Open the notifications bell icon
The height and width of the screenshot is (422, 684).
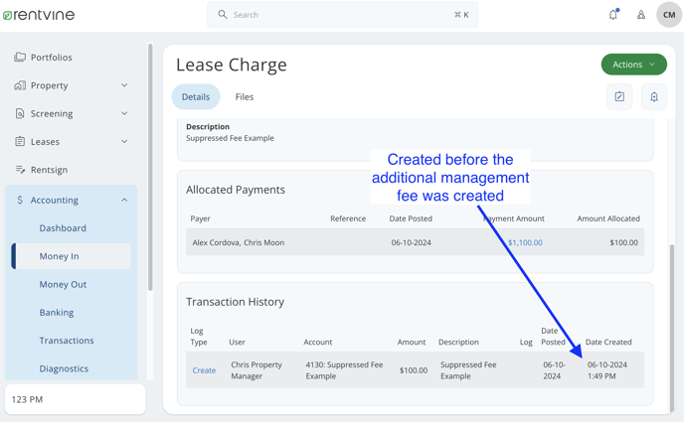click(613, 14)
